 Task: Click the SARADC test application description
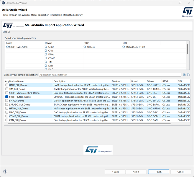pos(82,105)
